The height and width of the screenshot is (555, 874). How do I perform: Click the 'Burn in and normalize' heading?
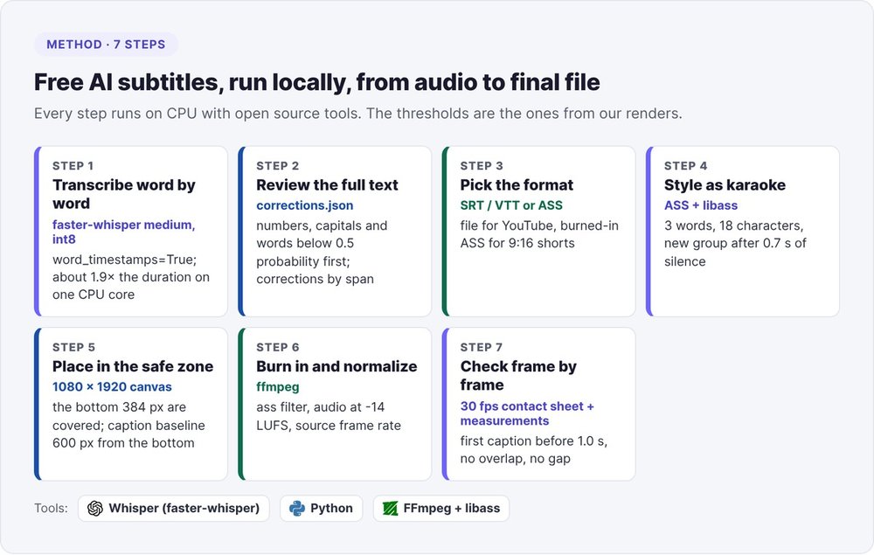336,366
